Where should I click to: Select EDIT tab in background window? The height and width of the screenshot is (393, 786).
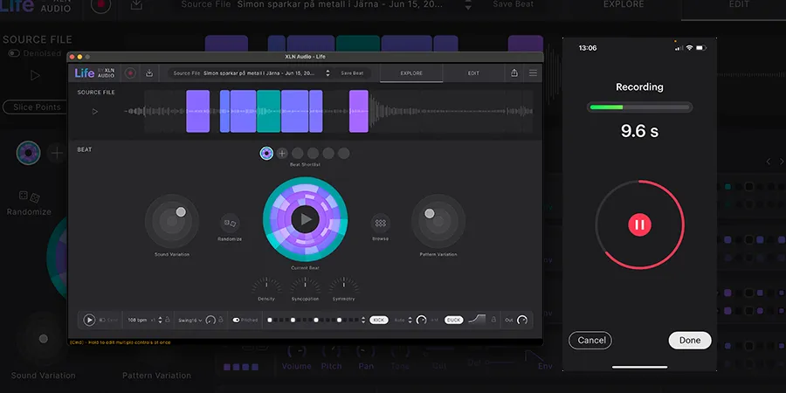[739, 4]
